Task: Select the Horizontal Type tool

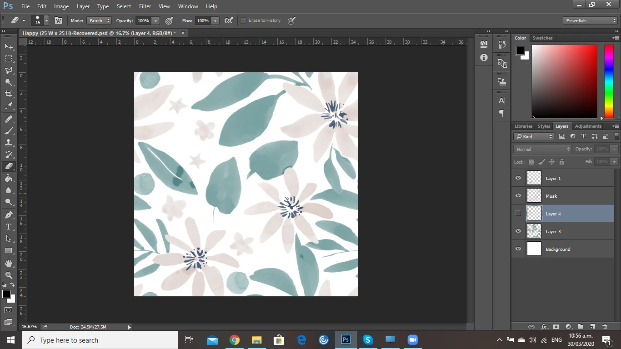Action: pos(9,227)
